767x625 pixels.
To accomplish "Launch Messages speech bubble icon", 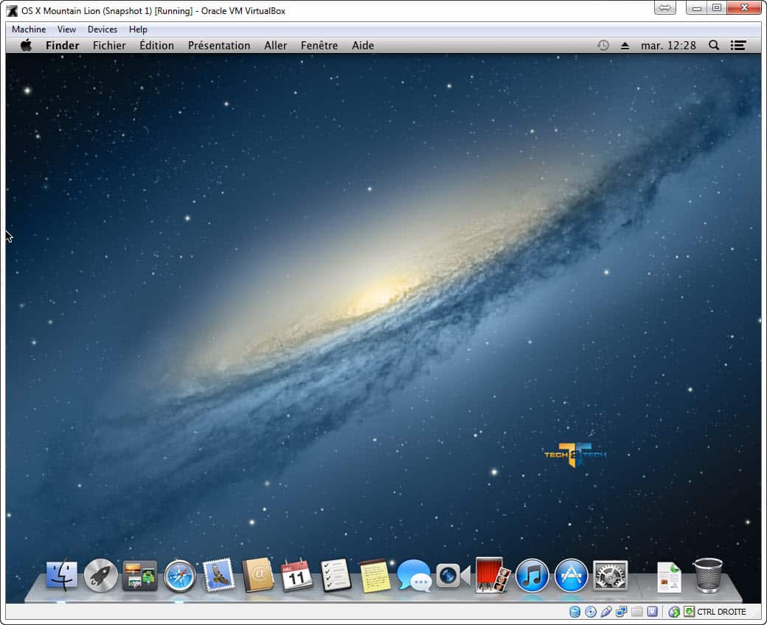I will [x=414, y=576].
